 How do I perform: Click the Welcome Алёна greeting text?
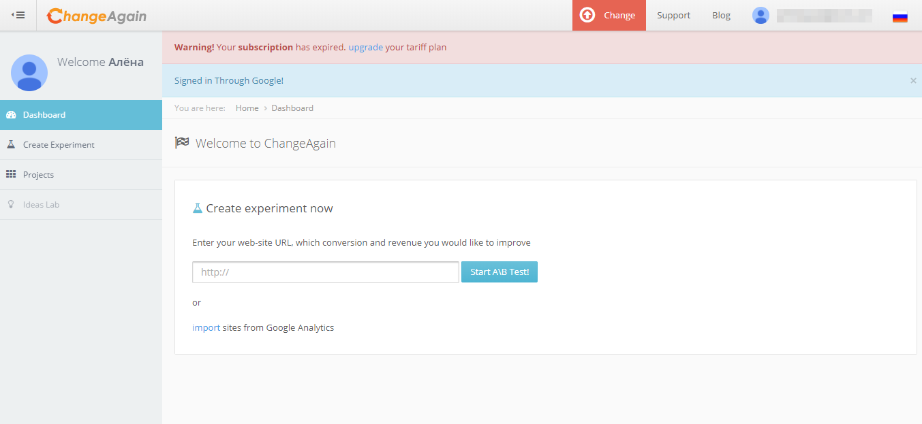point(100,62)
